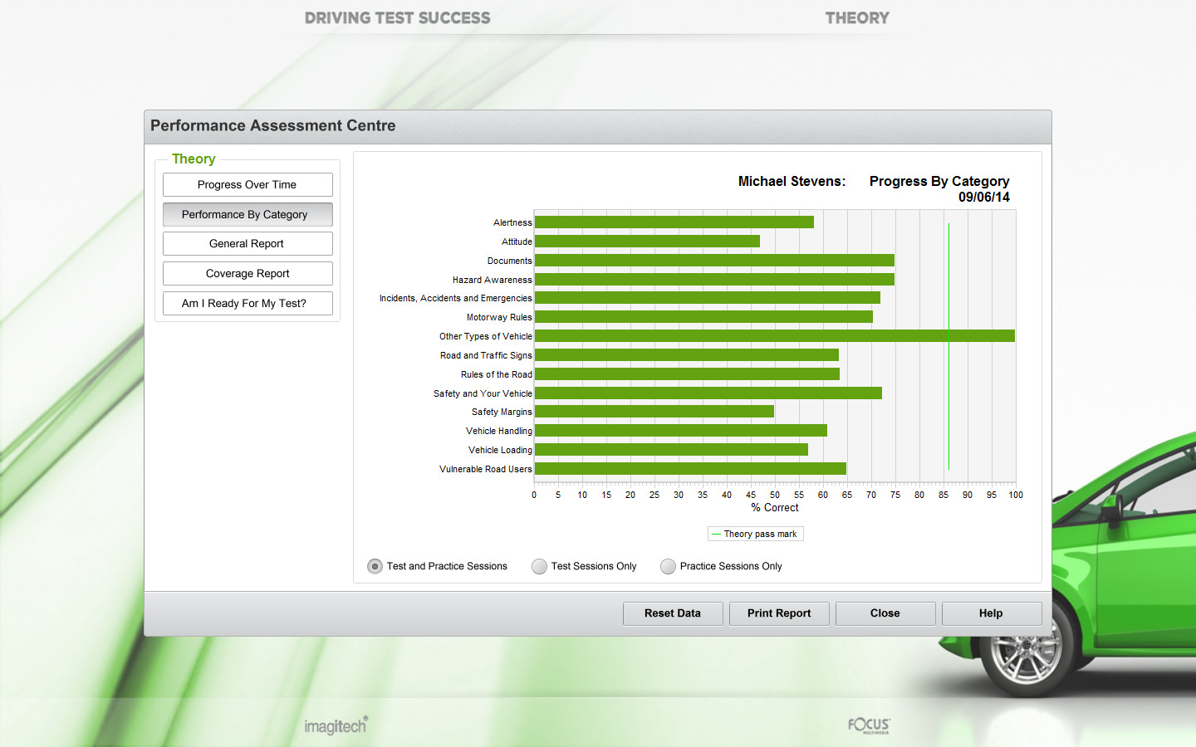View the General Report
The width and height of the screenshot is (1196, 747).
point(248,243)
